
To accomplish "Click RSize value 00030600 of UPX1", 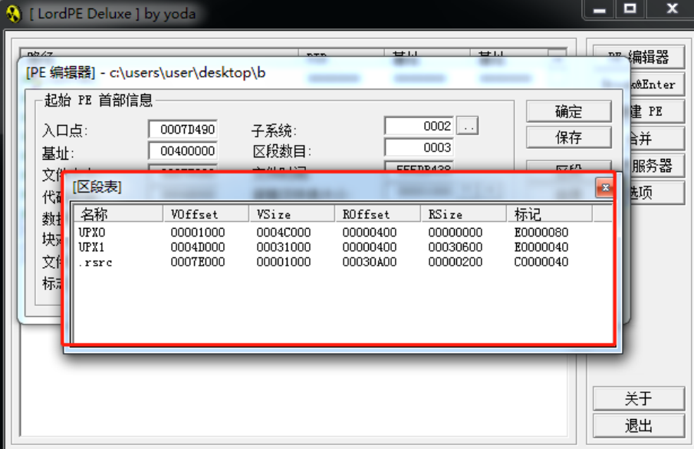I will click(456, 246).
